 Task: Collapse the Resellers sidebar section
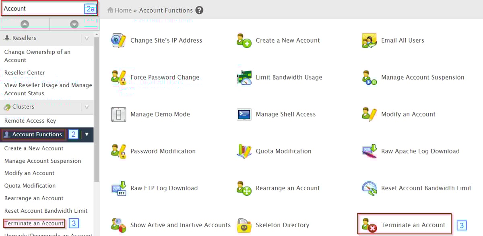click(x=87, y=38)
